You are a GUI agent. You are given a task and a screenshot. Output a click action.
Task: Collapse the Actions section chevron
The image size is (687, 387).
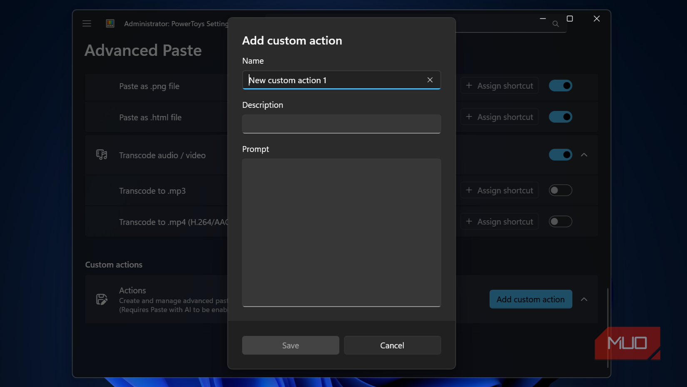click(x=584, y=300)
